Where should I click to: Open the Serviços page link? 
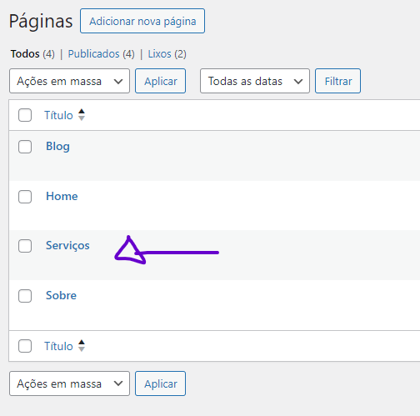click(67, 246)
